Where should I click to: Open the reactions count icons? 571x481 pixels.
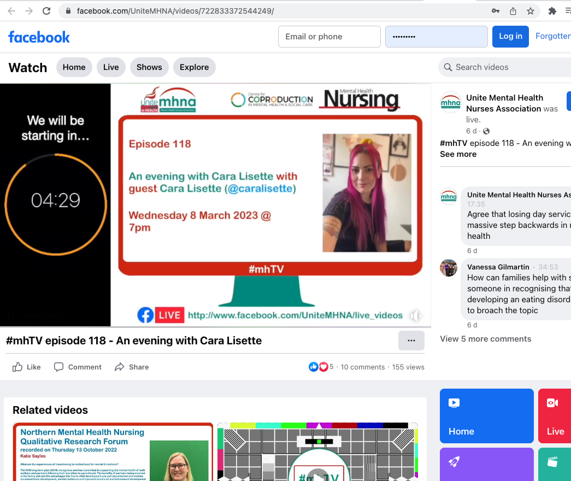[x=318, y=367]
